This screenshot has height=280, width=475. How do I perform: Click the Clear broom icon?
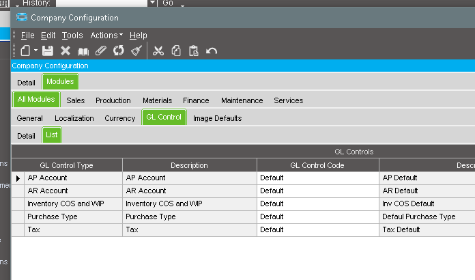(x=136, y=51)
